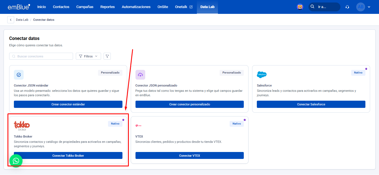The height and width of the screenshot is (175, 379).
Task: Click "Elige cómo quieres conectar tus datos" text
Action: point(36,45)
